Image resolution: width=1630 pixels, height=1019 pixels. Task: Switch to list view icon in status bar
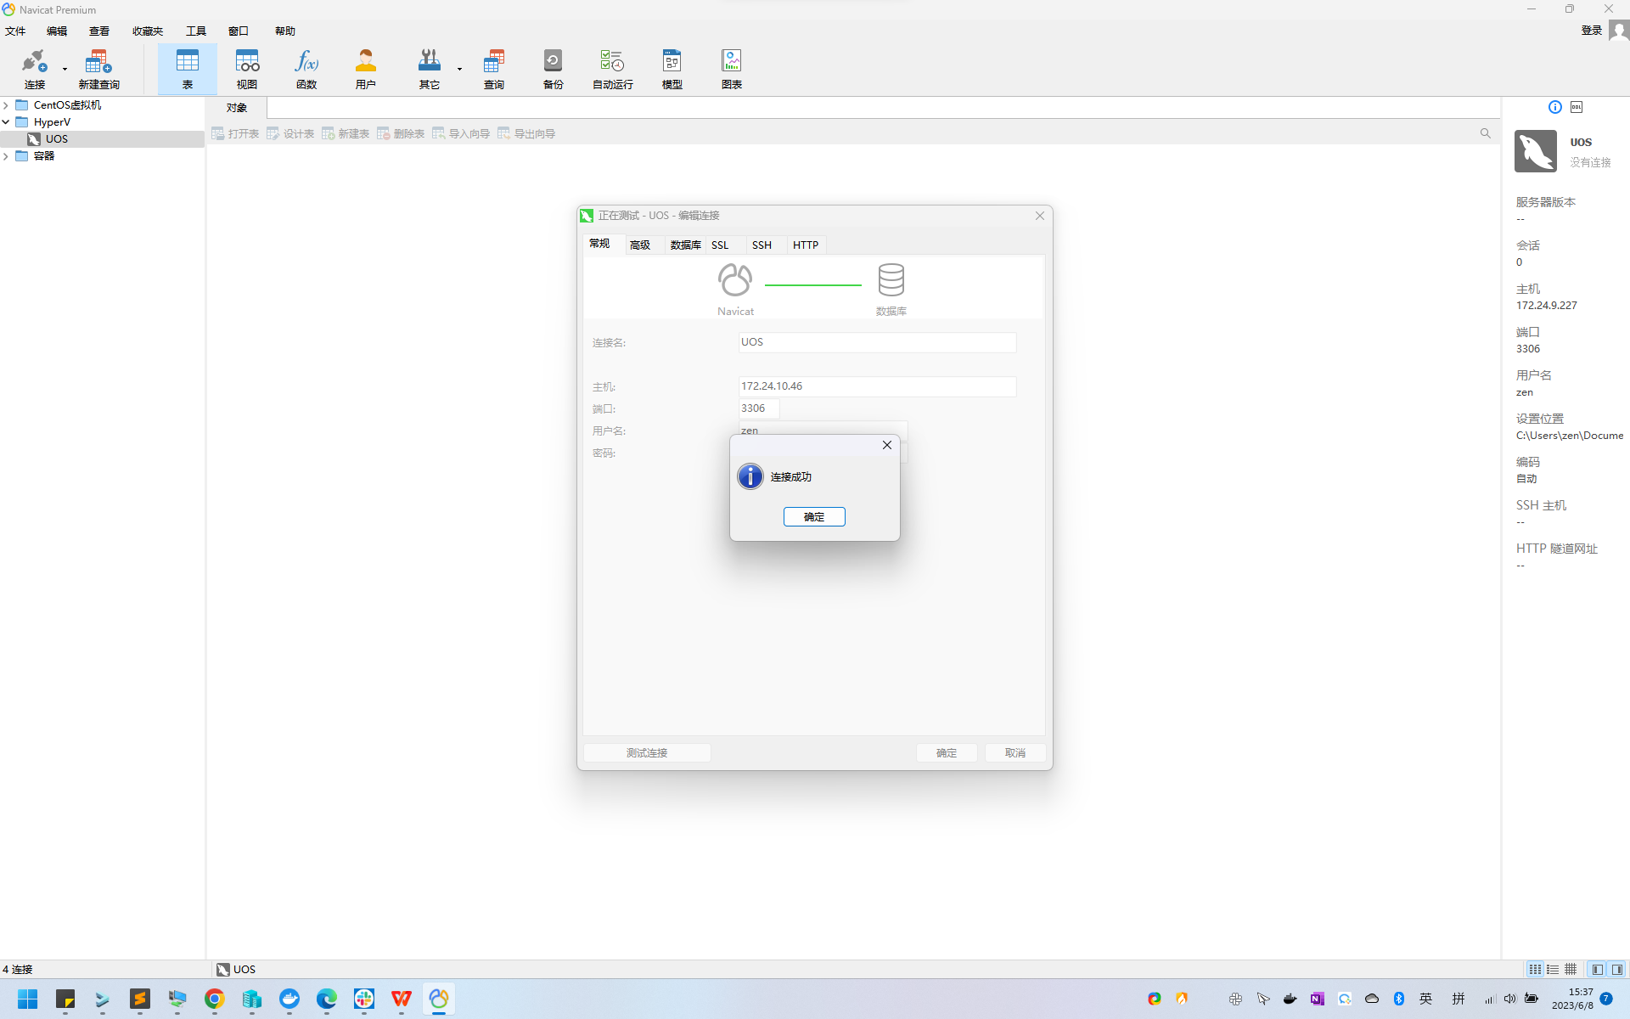[1535, 969]
